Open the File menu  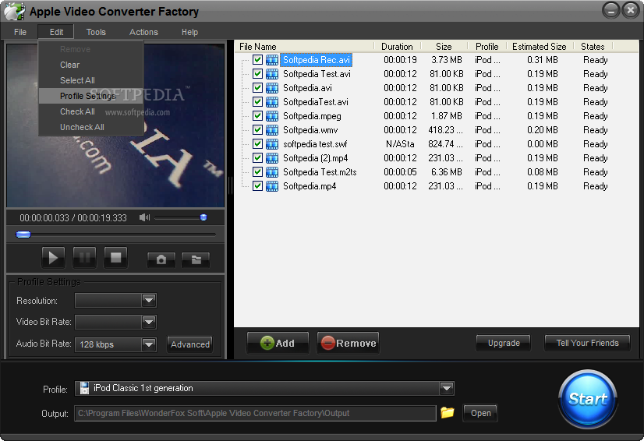click(x=20, y=32)
